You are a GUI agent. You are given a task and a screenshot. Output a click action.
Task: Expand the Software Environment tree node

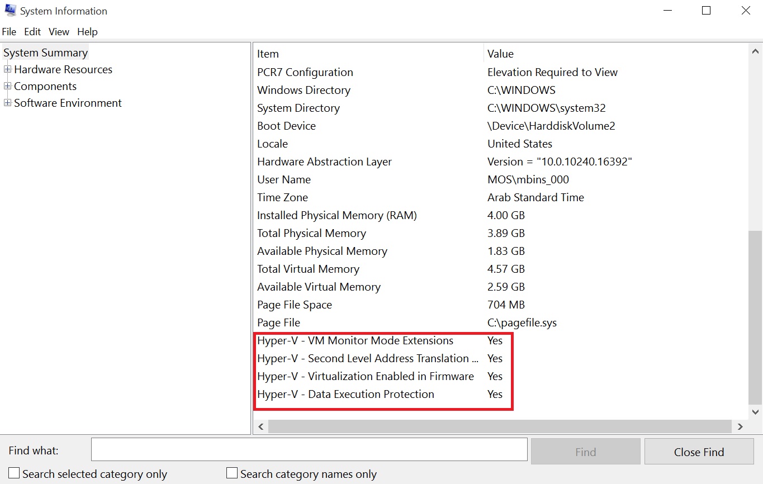(7, 103)
